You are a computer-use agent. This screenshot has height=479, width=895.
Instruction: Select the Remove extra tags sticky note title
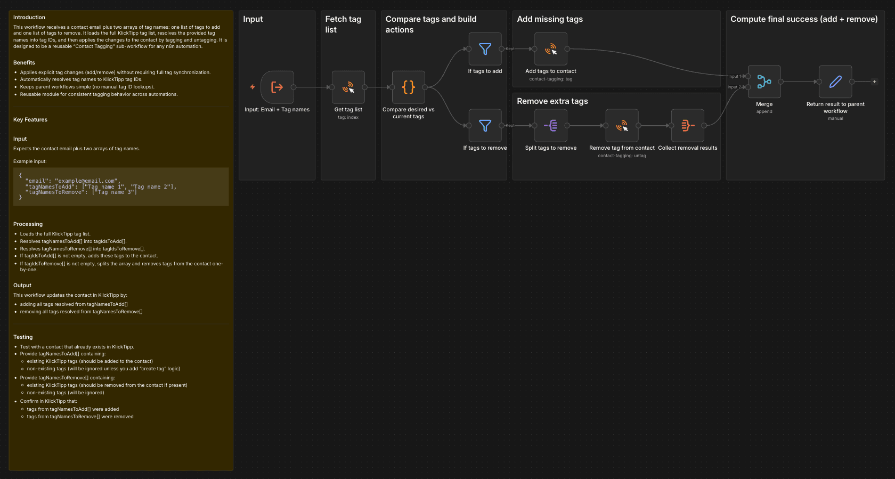[552, 101]
